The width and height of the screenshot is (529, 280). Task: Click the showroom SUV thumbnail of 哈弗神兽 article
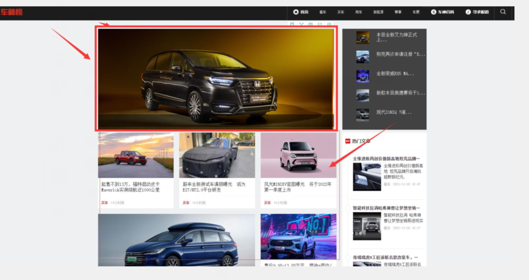point(367,226)
